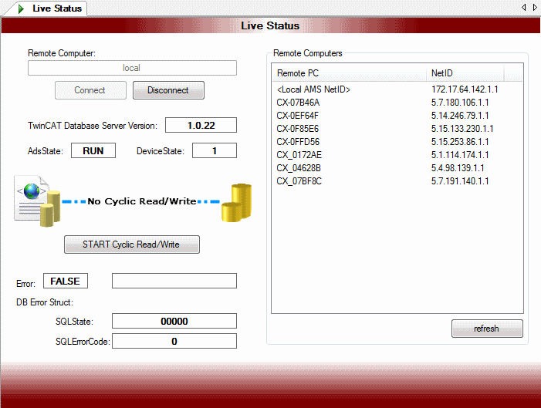541x408 pixels.
Task: Click the Connect button
Action: (x=90, y=90)
